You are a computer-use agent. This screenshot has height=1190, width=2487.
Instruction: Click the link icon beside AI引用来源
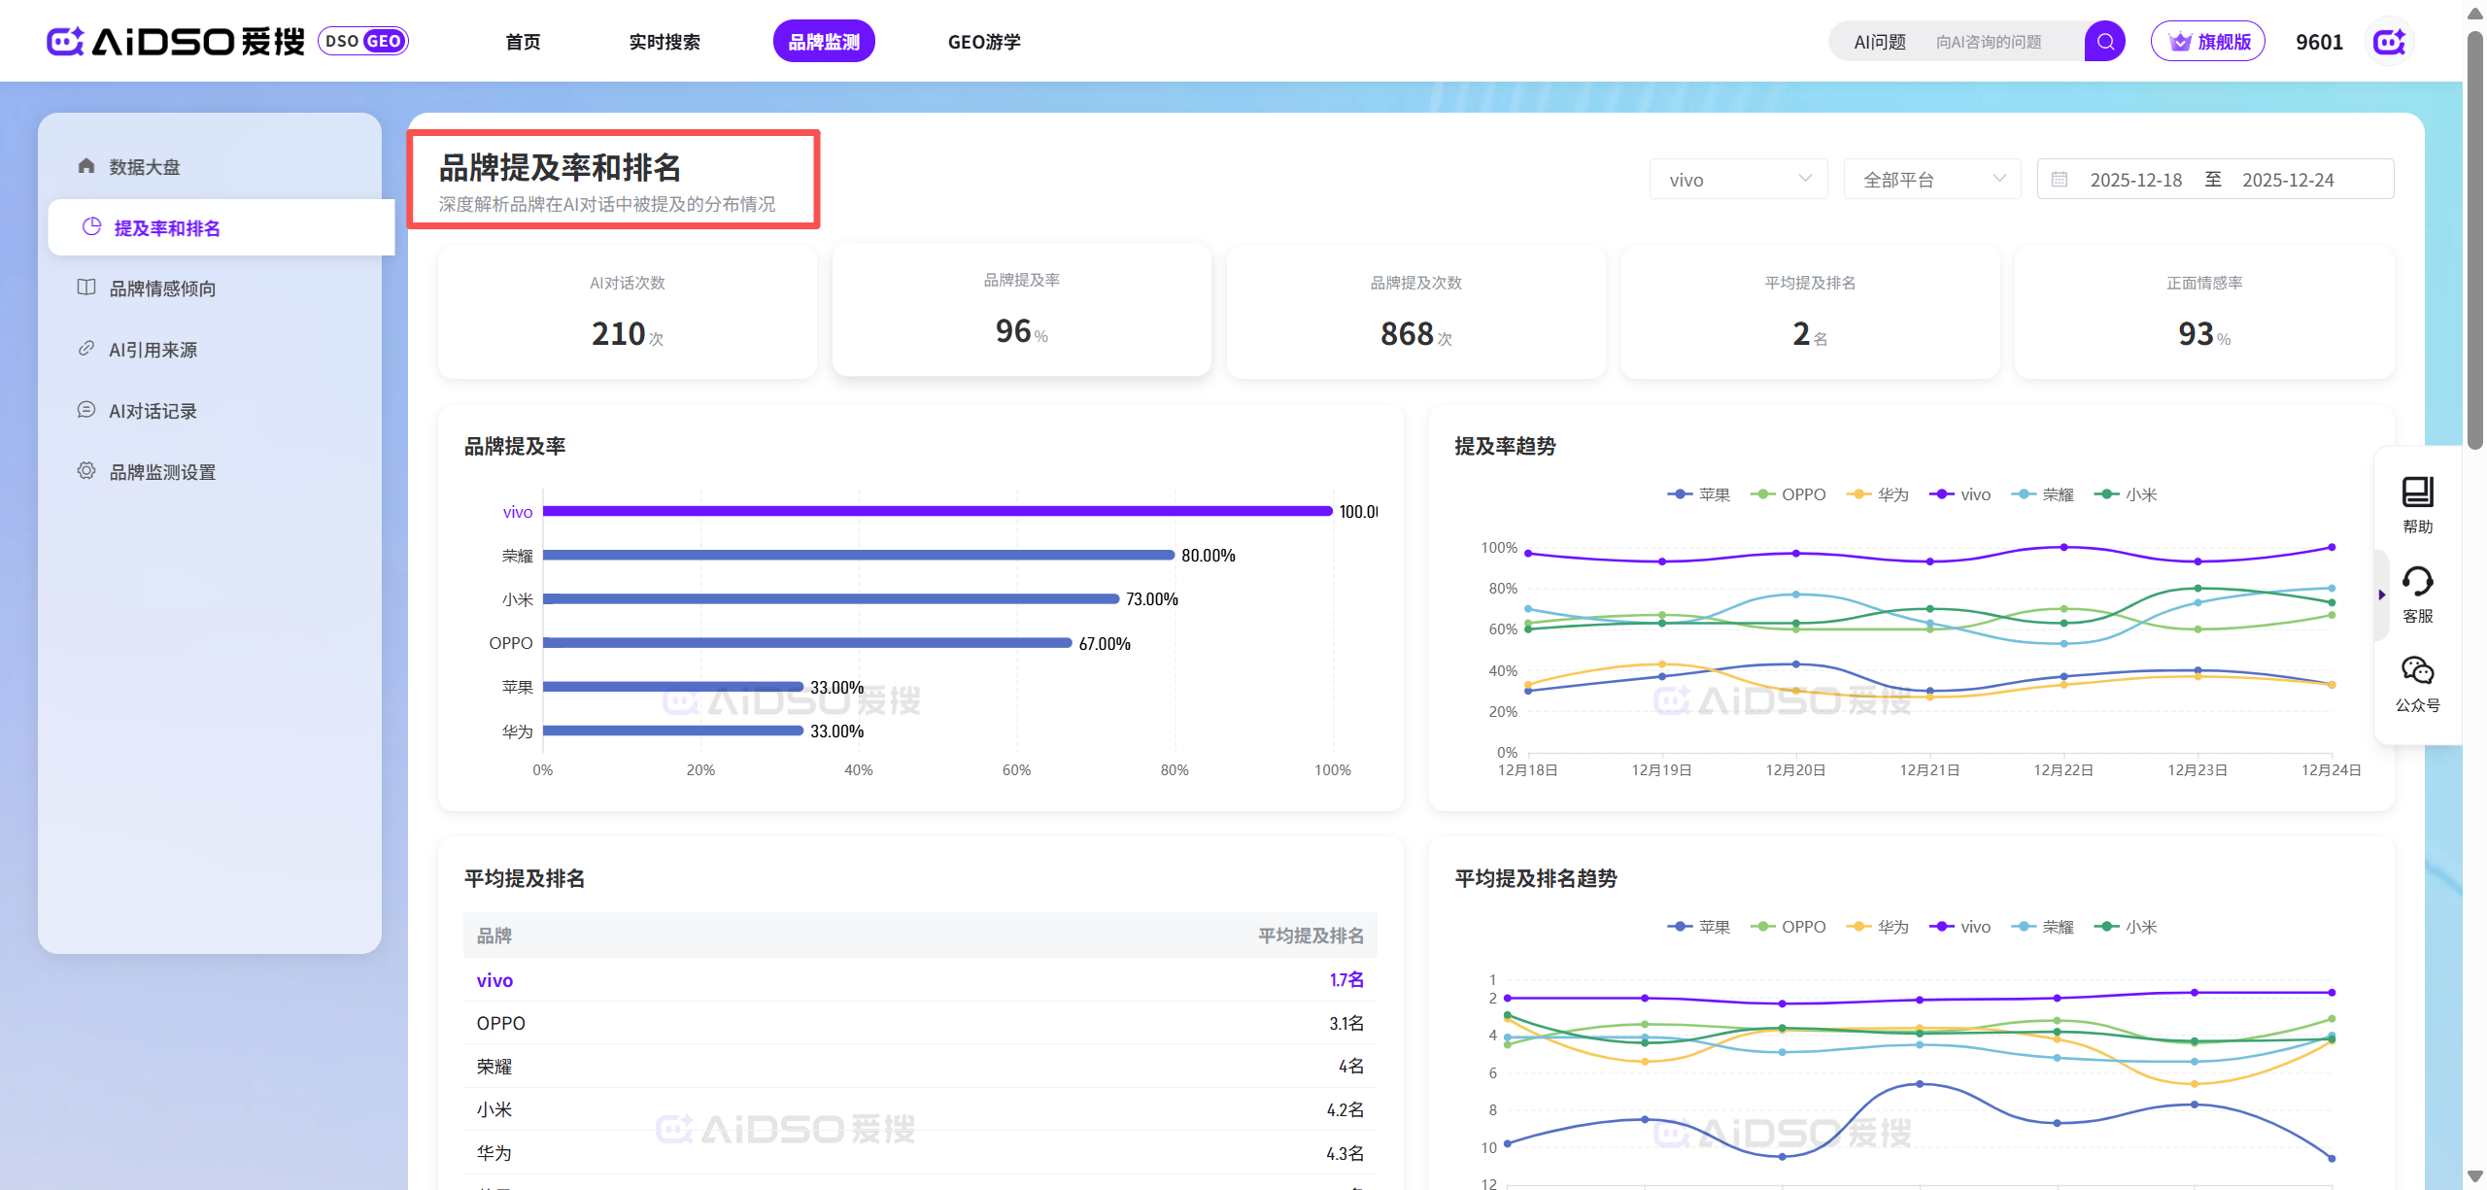(86, 349)
